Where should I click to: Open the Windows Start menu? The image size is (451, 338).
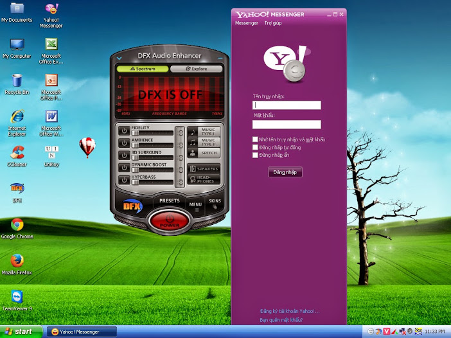point(21,332)
